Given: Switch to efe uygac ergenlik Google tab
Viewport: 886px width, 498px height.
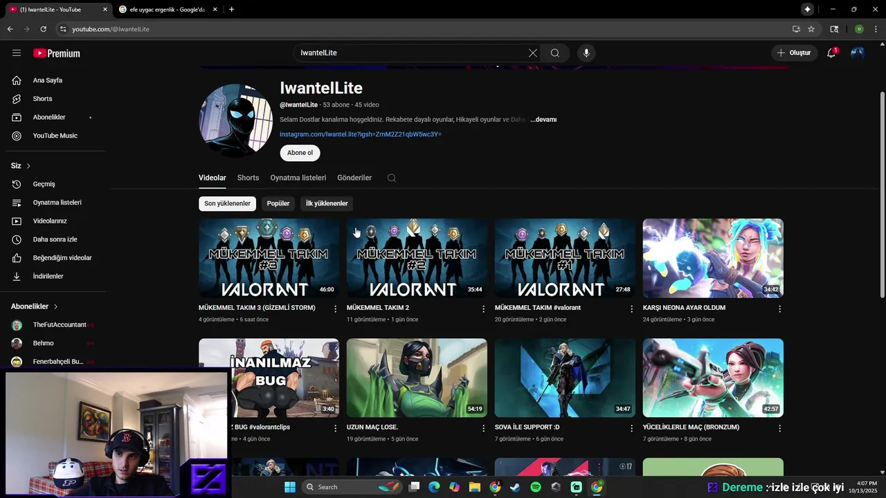Looking at the screenshot, I should 168,10.
